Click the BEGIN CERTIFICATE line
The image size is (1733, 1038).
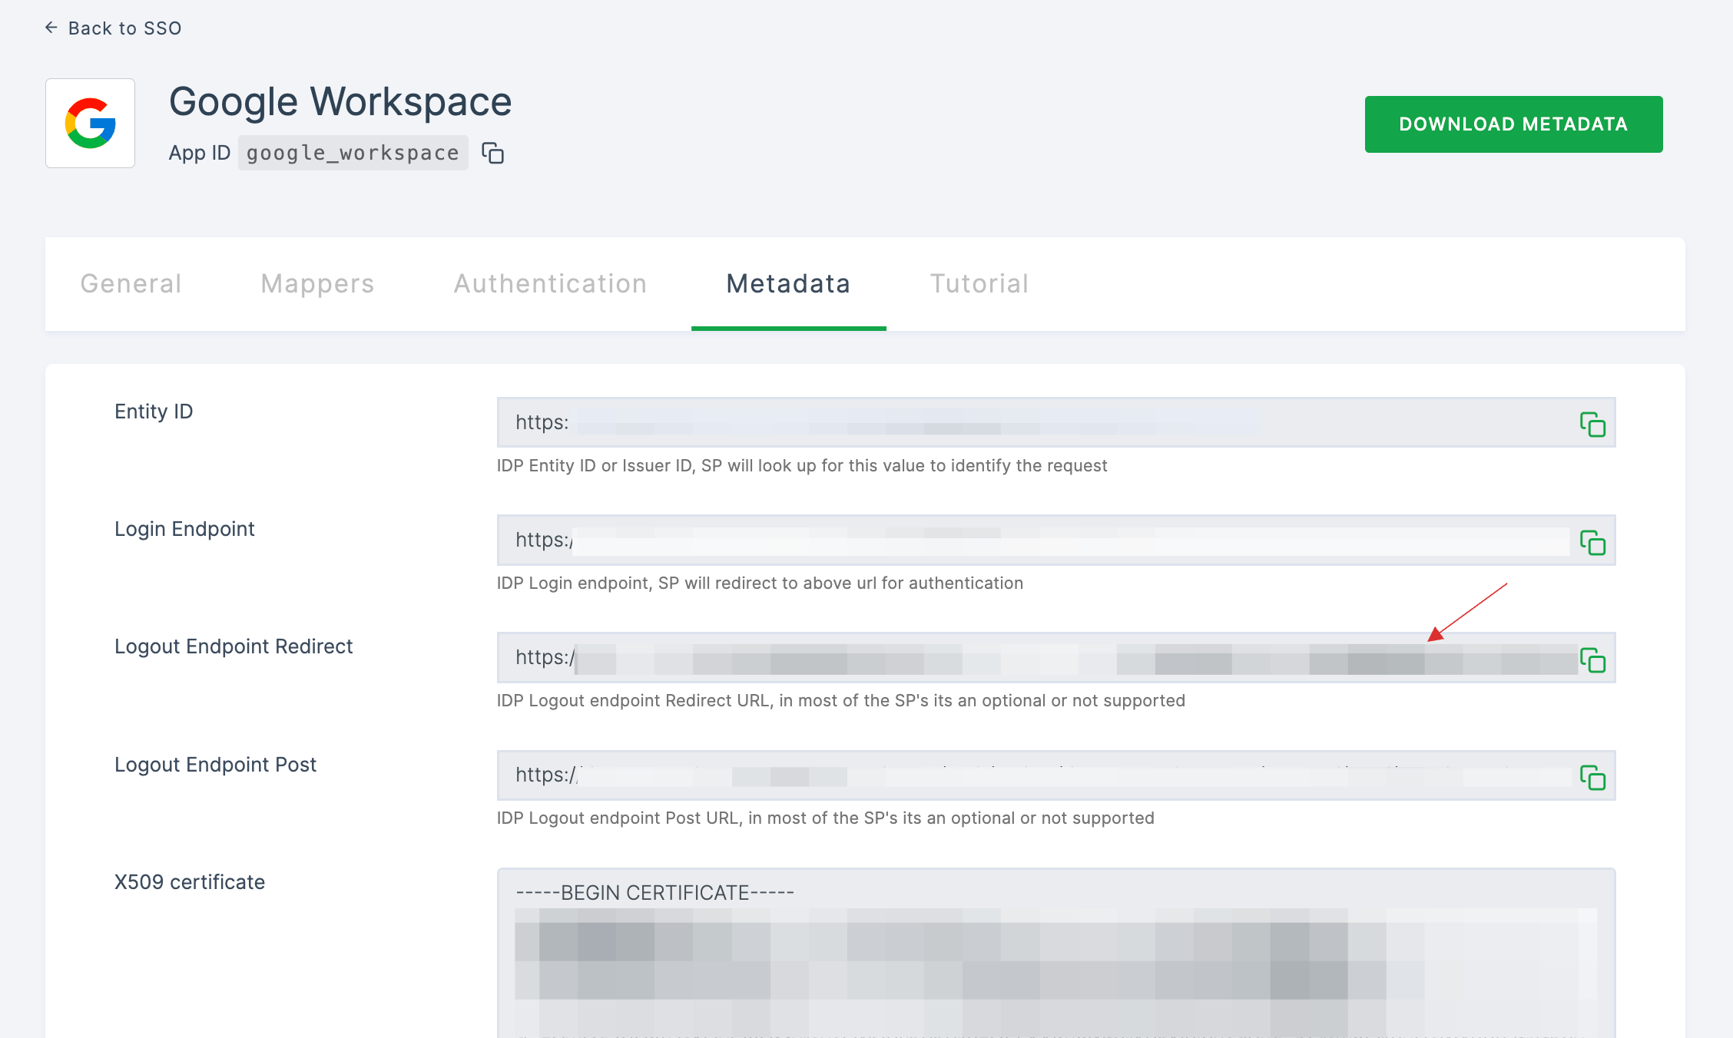654,893
